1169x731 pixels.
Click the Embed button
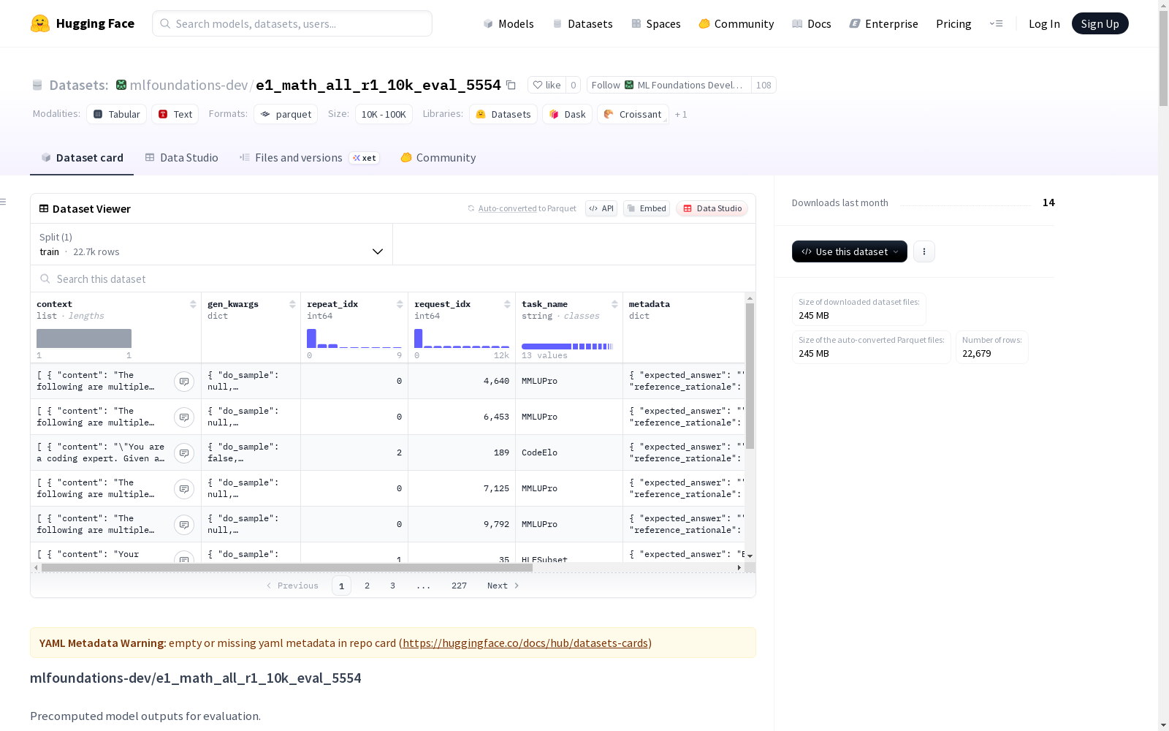tap(647, 208)
